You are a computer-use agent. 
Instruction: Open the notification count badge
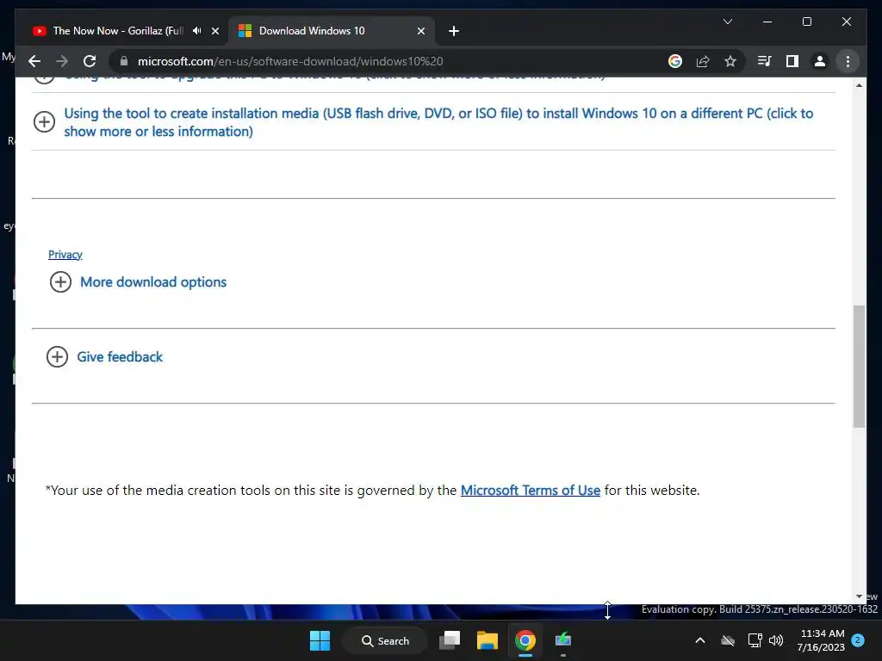coord(858,640)
